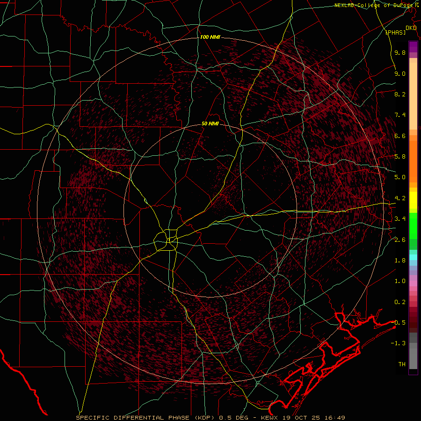Image resolution: width=421 pixels, height=421 pixels.
Task: Click the 8.2 value on the scale
Action: pyautogui.click(x=400, y=94)
